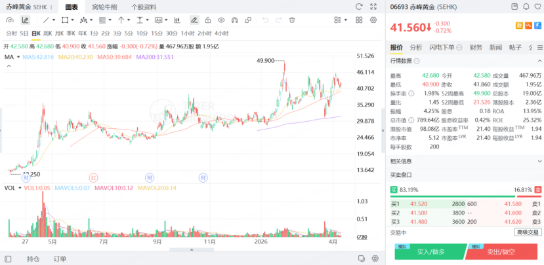544x265 pixels.
Task: Select the trend line drawing tool
Action: coord(46,20)
